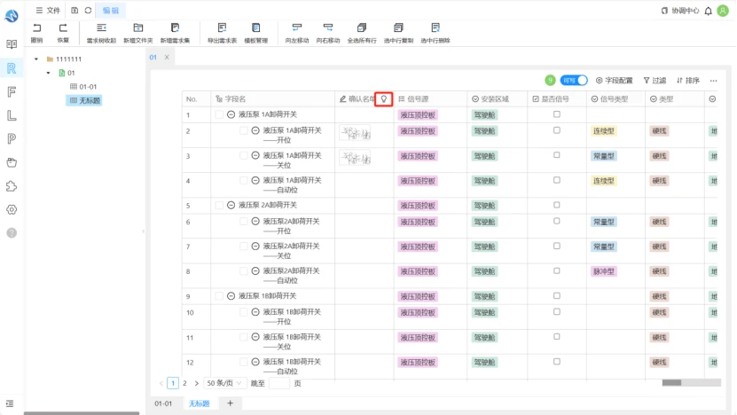The width and height of the screenshot is (737, 415).
Task: Click the 向左移动 move-left icon
Action: coord(296,28)
